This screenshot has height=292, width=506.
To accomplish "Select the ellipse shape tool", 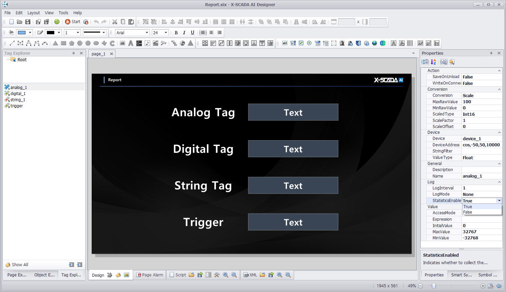I will [x=96, y=43].
